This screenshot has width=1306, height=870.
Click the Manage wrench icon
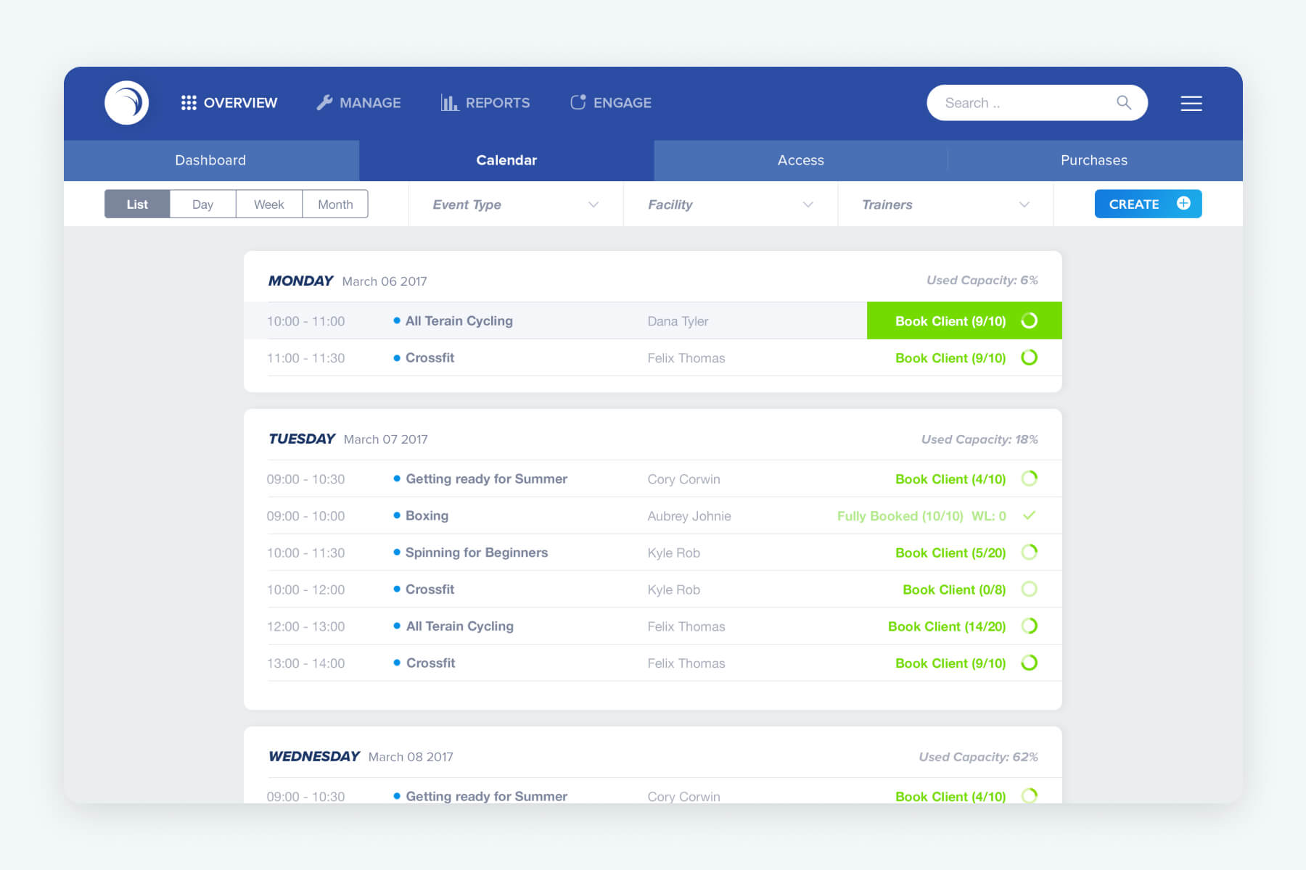[x=324, y=103]
